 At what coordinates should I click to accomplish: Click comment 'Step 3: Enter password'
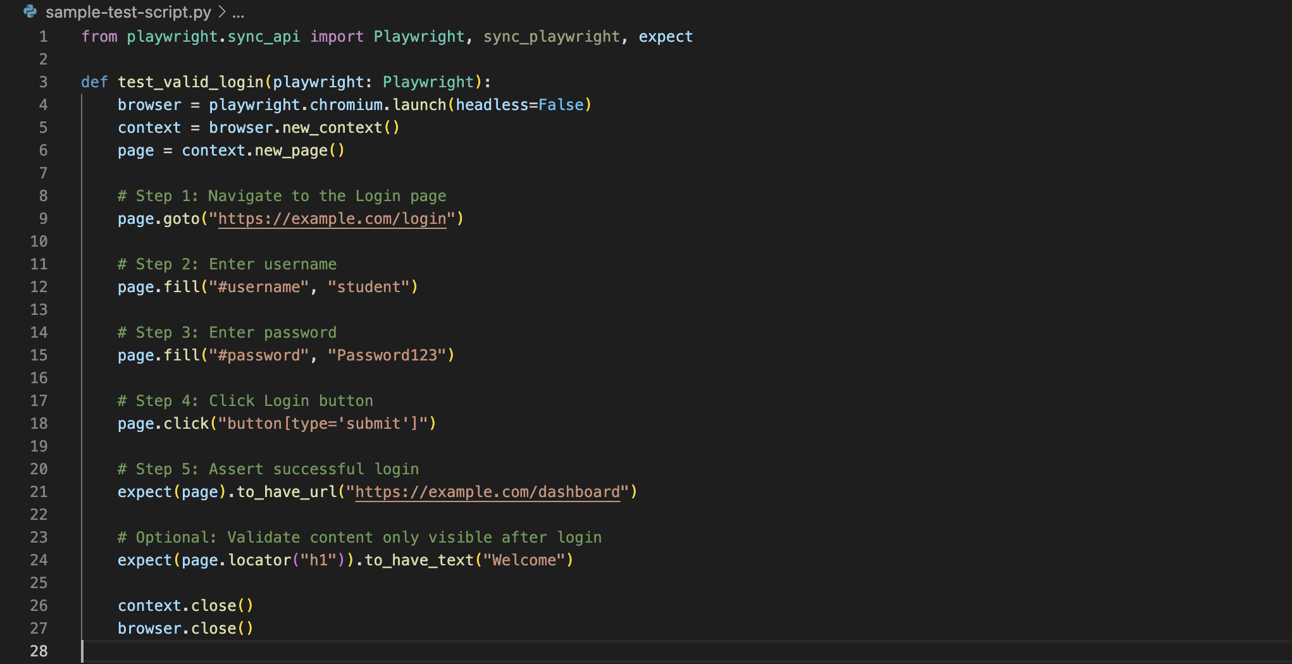tap(227, 333)
